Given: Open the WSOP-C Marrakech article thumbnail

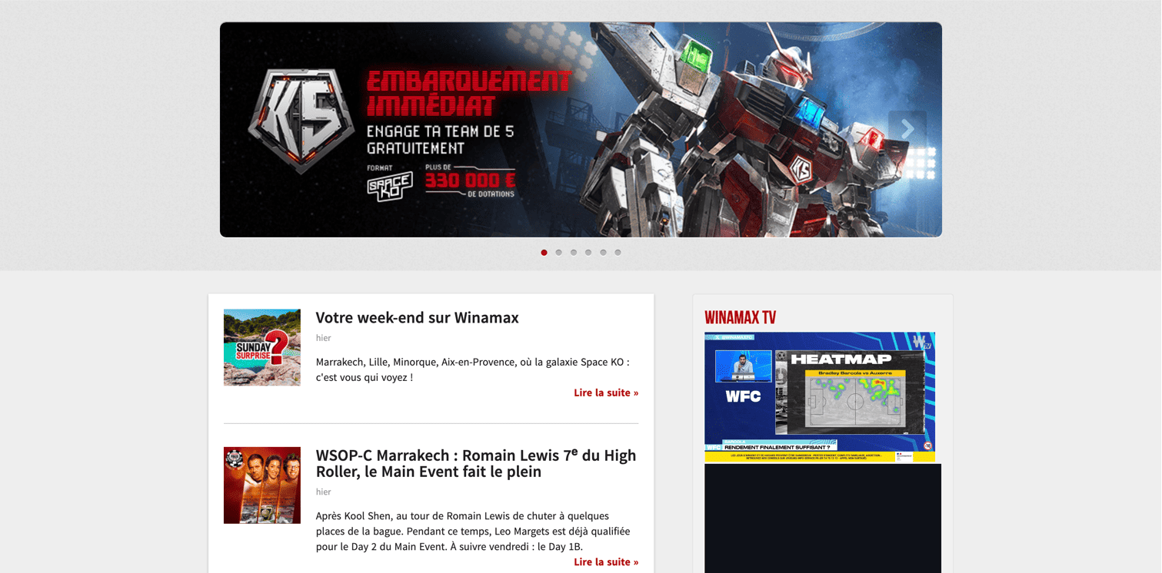Looking at the screenshot, I should (262, 485).
